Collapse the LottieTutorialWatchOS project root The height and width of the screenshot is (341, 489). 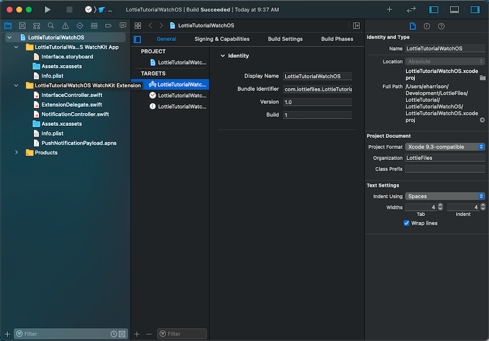coord(9,37)
